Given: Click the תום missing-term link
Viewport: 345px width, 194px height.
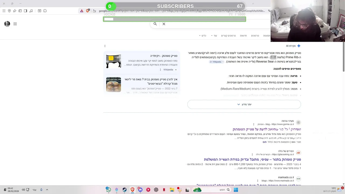Looking at the screenshot, I should pyautogui.click(x=265, y=142).
